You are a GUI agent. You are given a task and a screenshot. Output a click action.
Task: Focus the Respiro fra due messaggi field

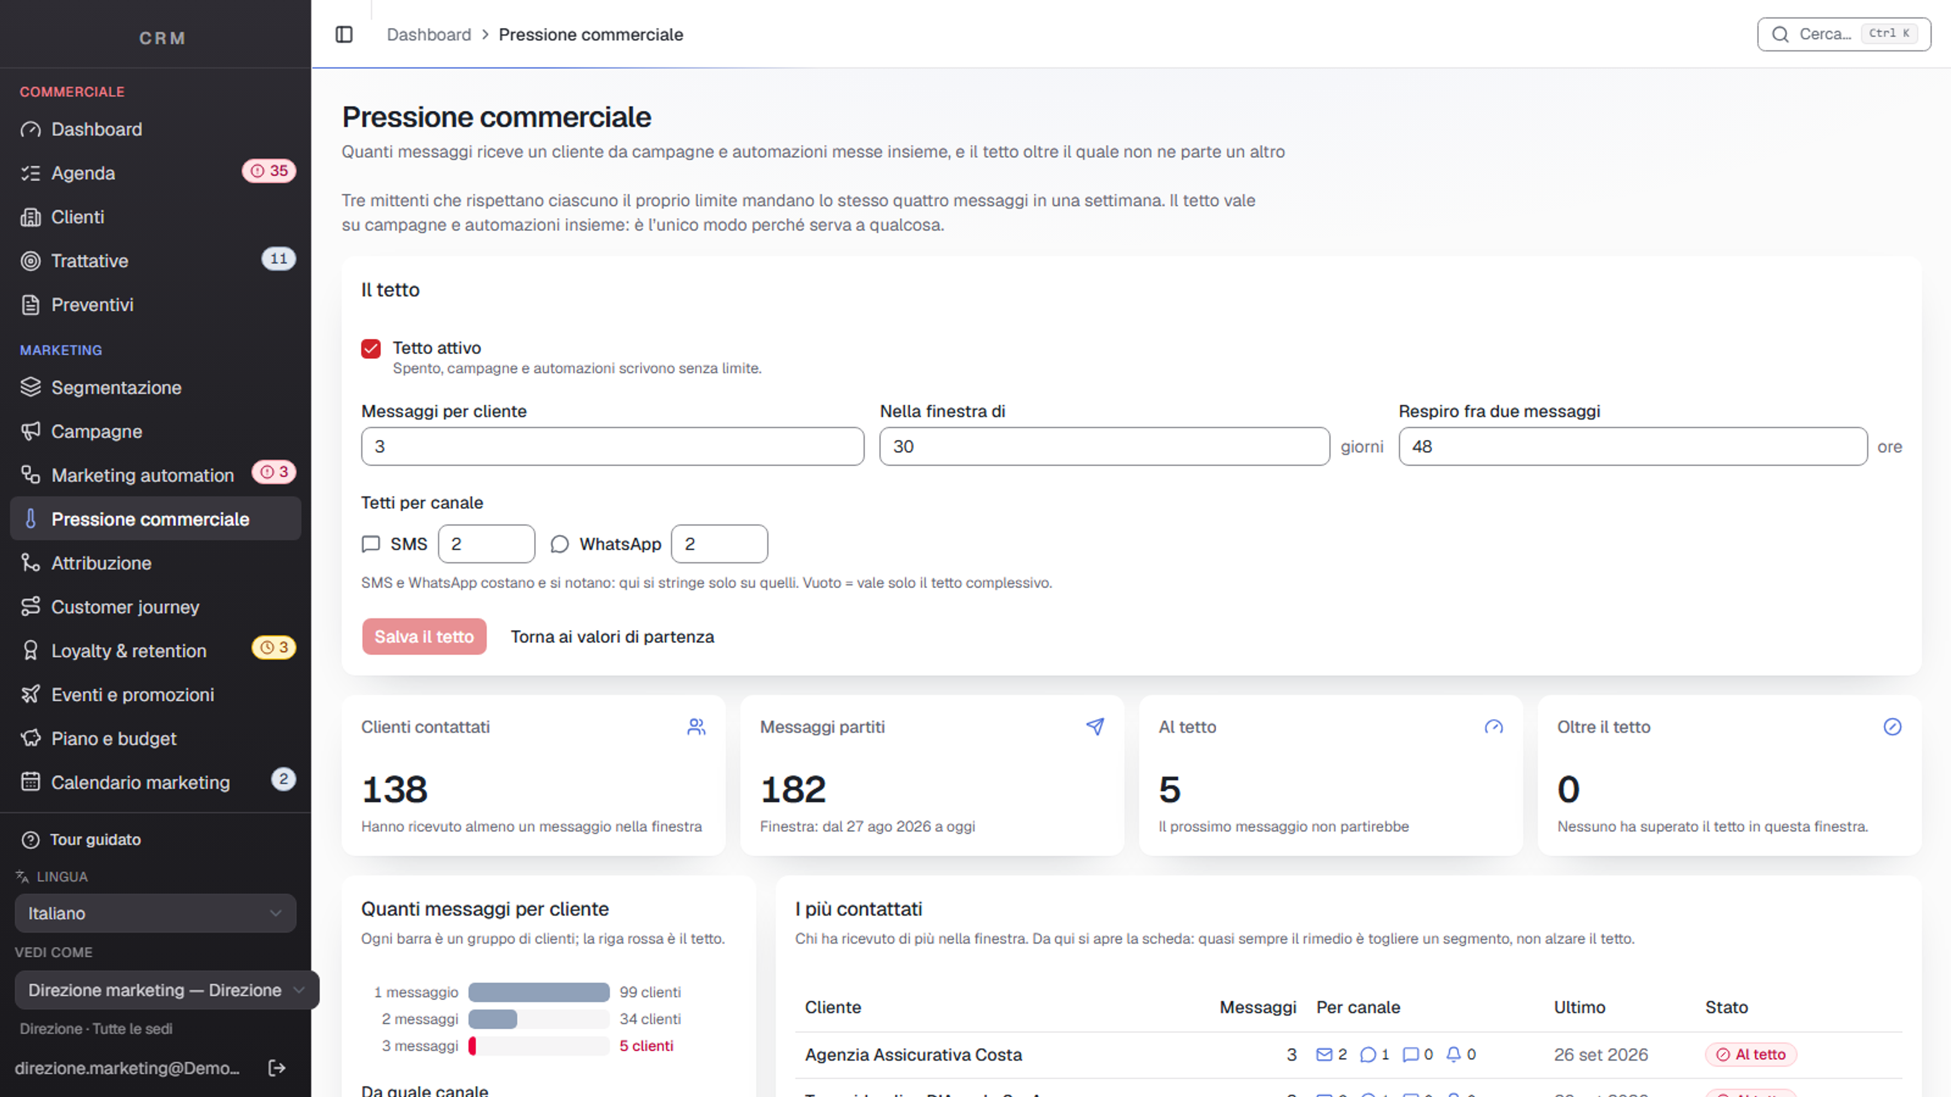[x=1632, y=447]
